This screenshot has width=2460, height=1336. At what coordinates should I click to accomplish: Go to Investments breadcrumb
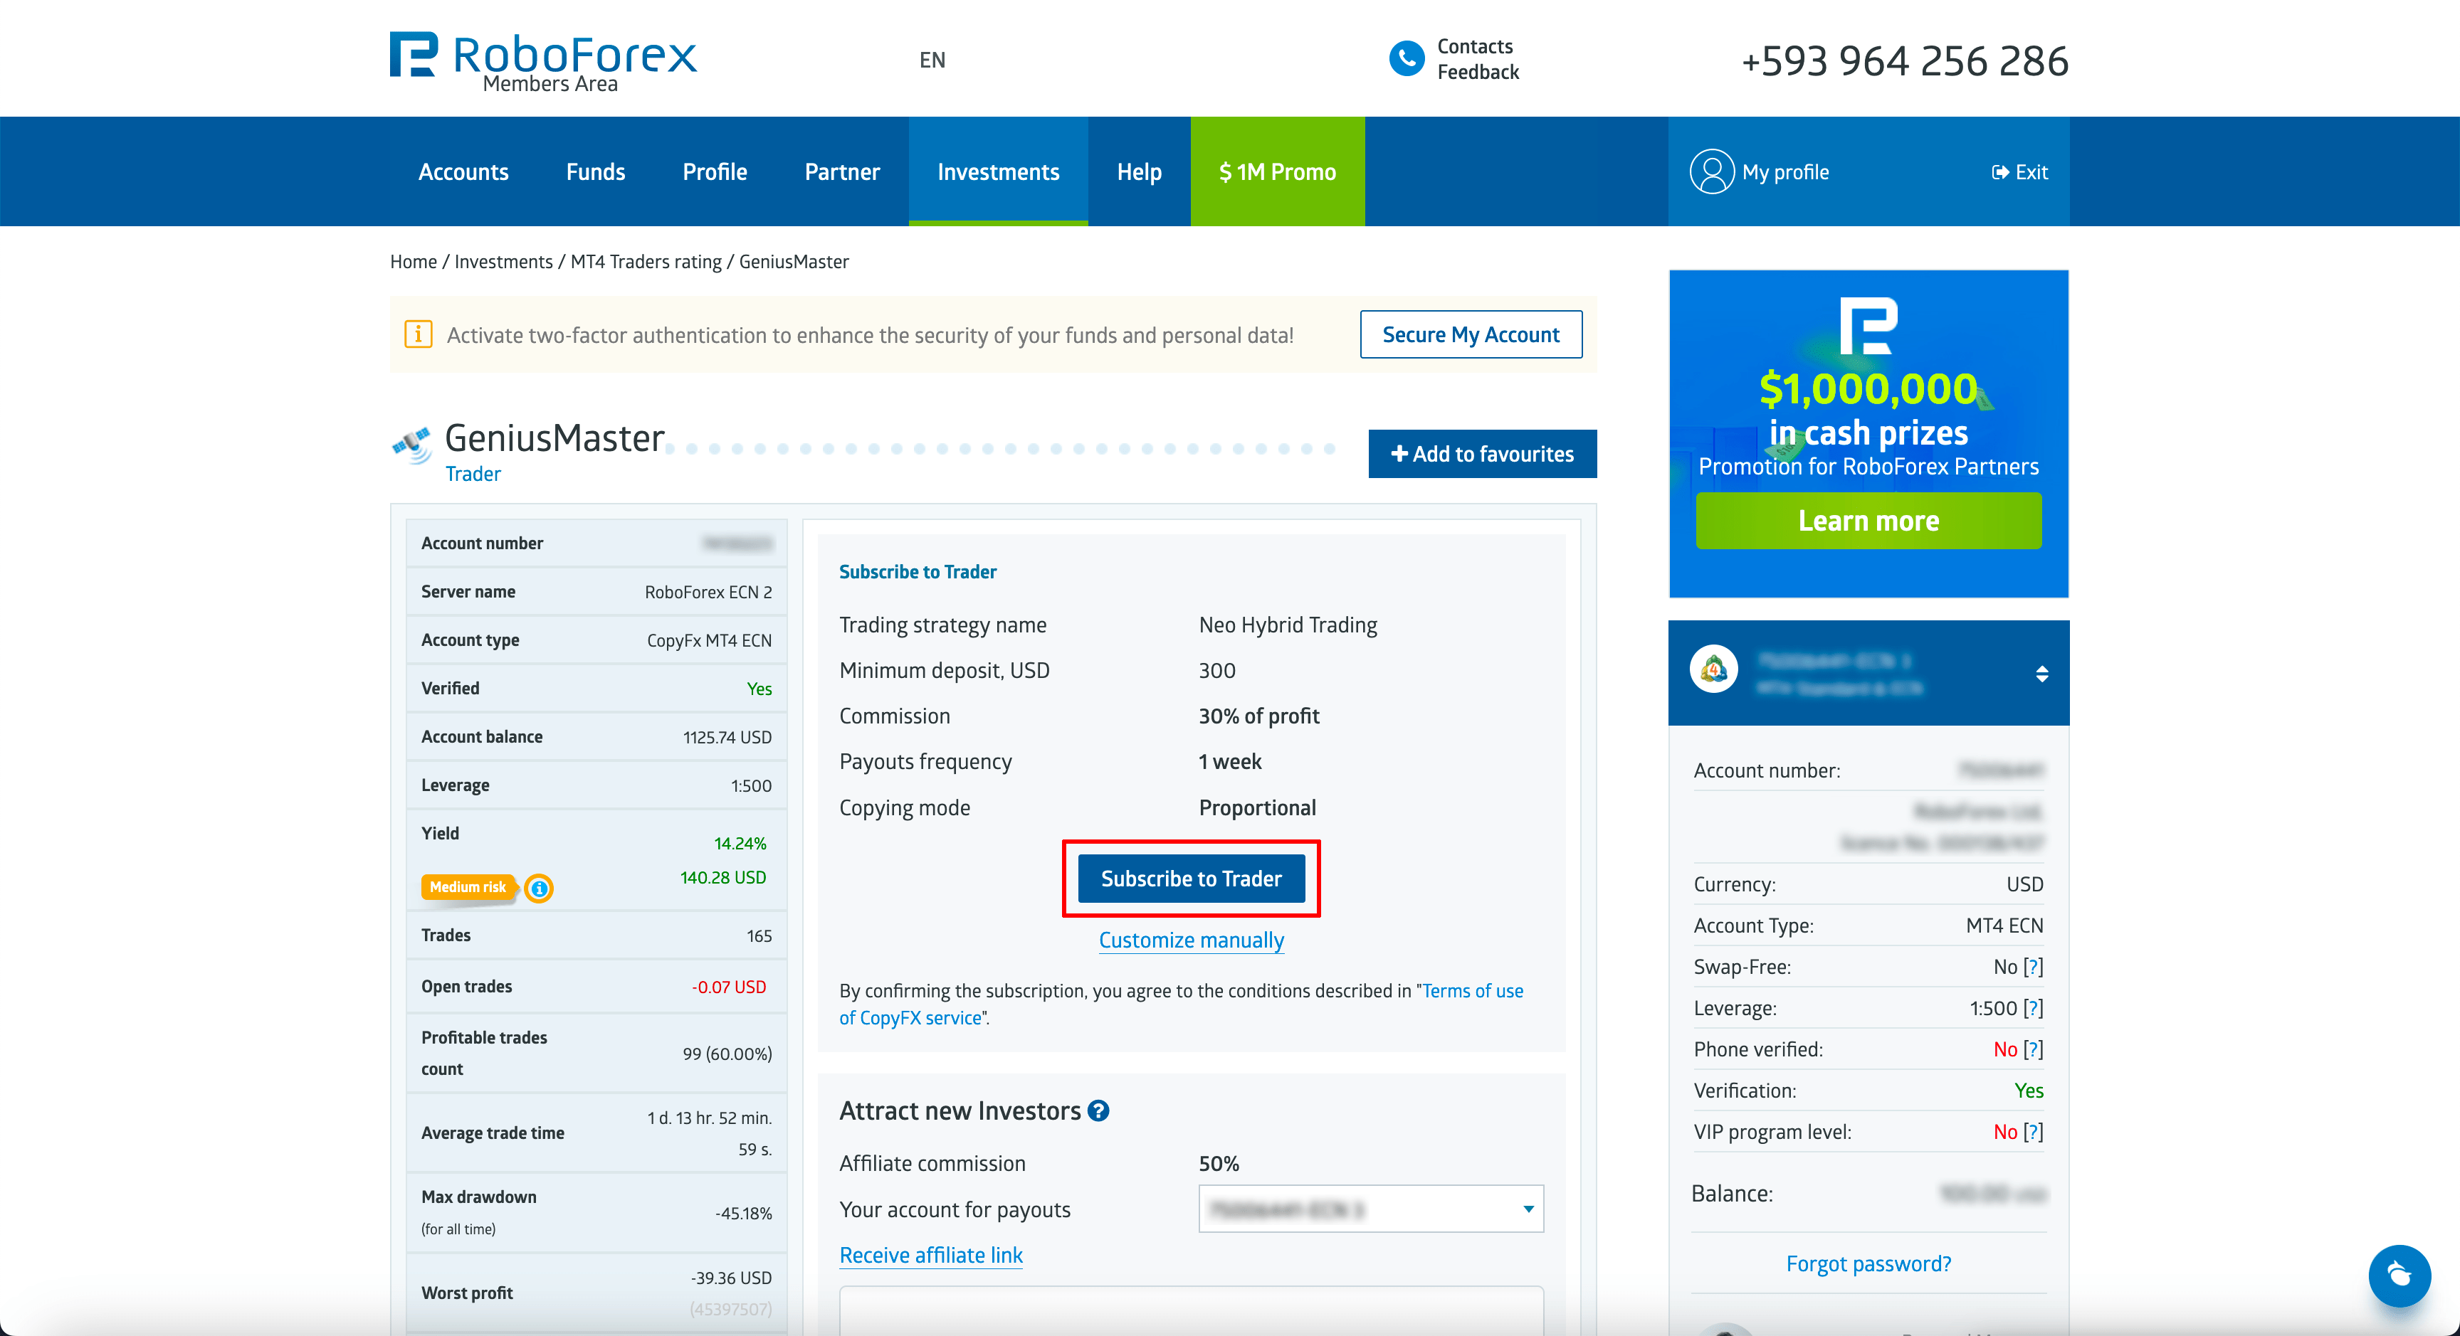pyautogui.click(x=503, y=262)
